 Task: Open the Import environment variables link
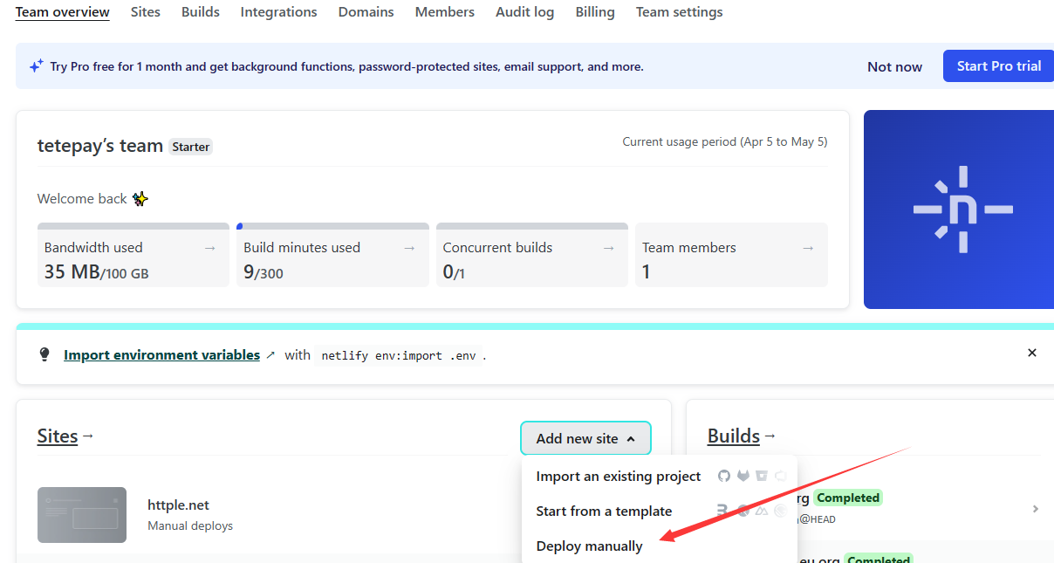pos(161,355)
